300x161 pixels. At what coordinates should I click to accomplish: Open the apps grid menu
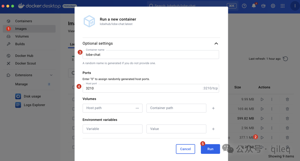pyautogui.click(x=282, y=6)
